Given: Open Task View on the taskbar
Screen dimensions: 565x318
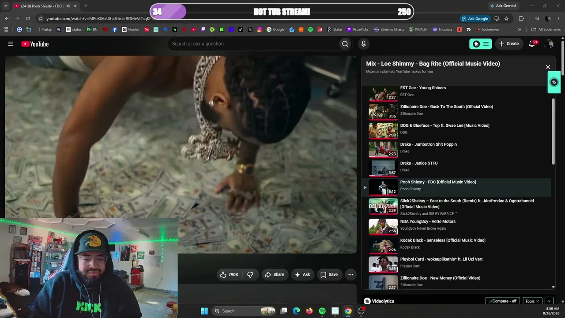Looking at the screenshot, I should coord(284,311).
